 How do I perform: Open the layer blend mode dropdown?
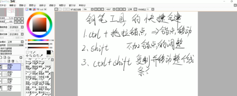click(x=22, y=42)
